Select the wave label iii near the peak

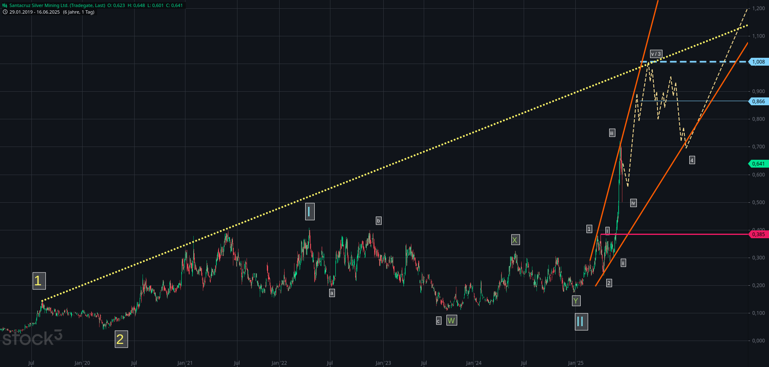point(612,133)
